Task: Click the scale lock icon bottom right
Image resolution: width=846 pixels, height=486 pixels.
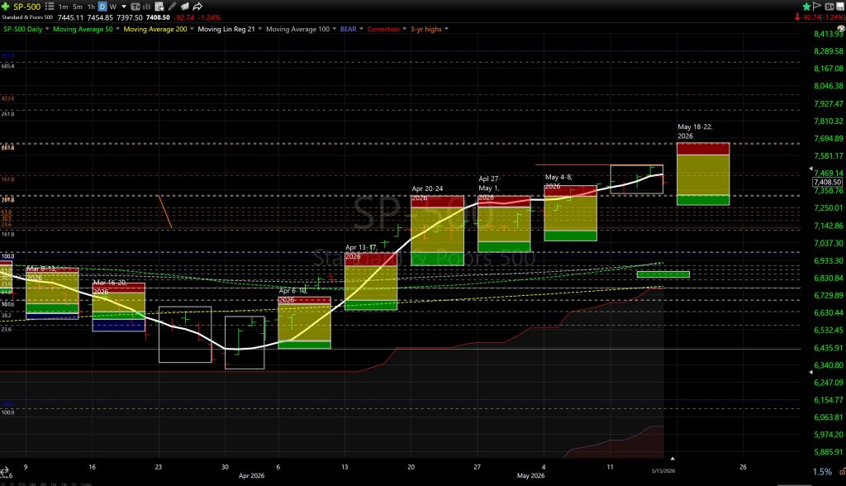Action: (x=842, y=472)
